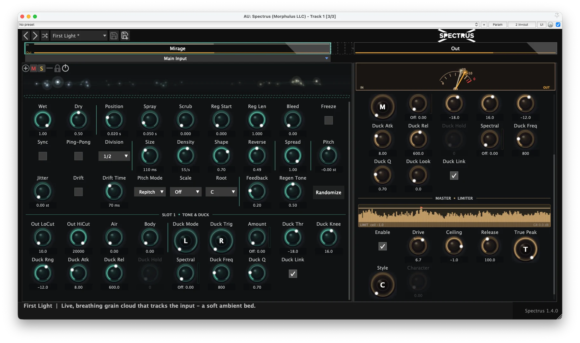Open the Root C dropdown
Image resolution: width=580 pixels, height=343 pixels.
[x=221, y=192]
